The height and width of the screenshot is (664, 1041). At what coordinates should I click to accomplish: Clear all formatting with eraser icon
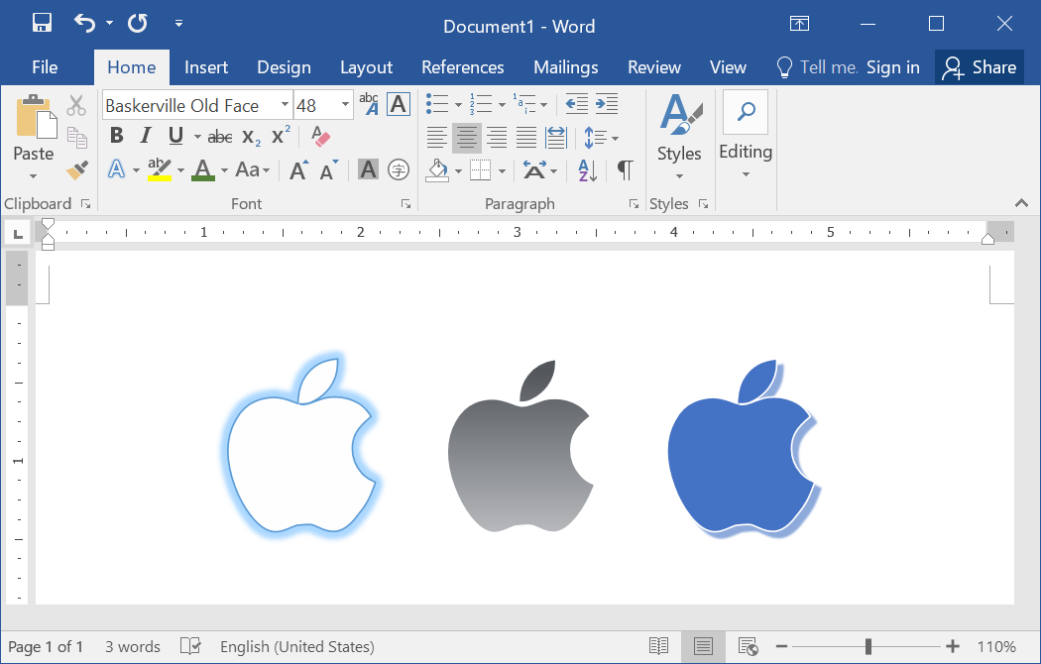tap(320, 136)
